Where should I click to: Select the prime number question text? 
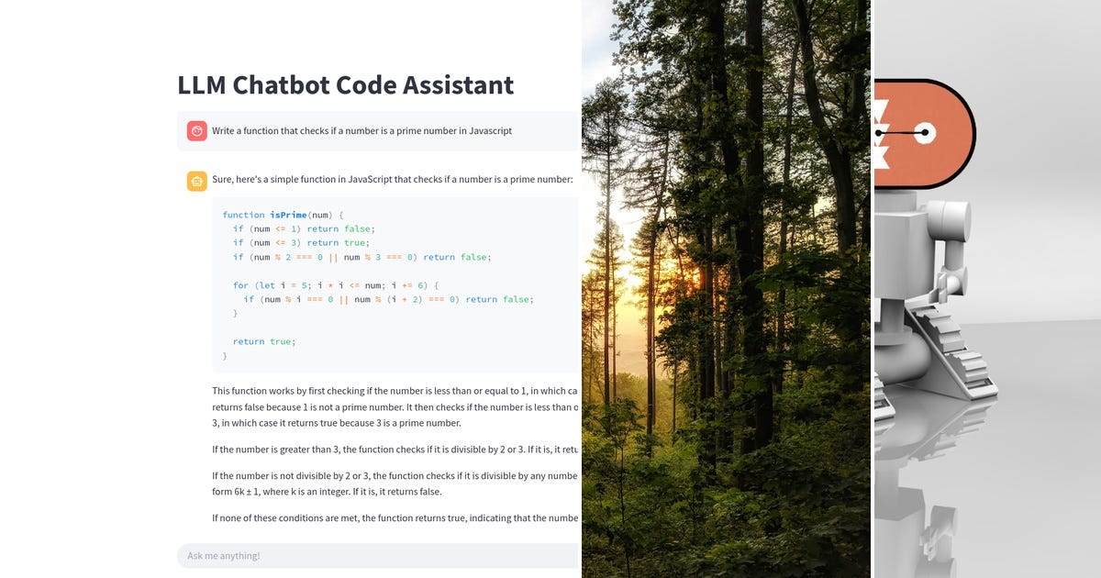point(361,130)
